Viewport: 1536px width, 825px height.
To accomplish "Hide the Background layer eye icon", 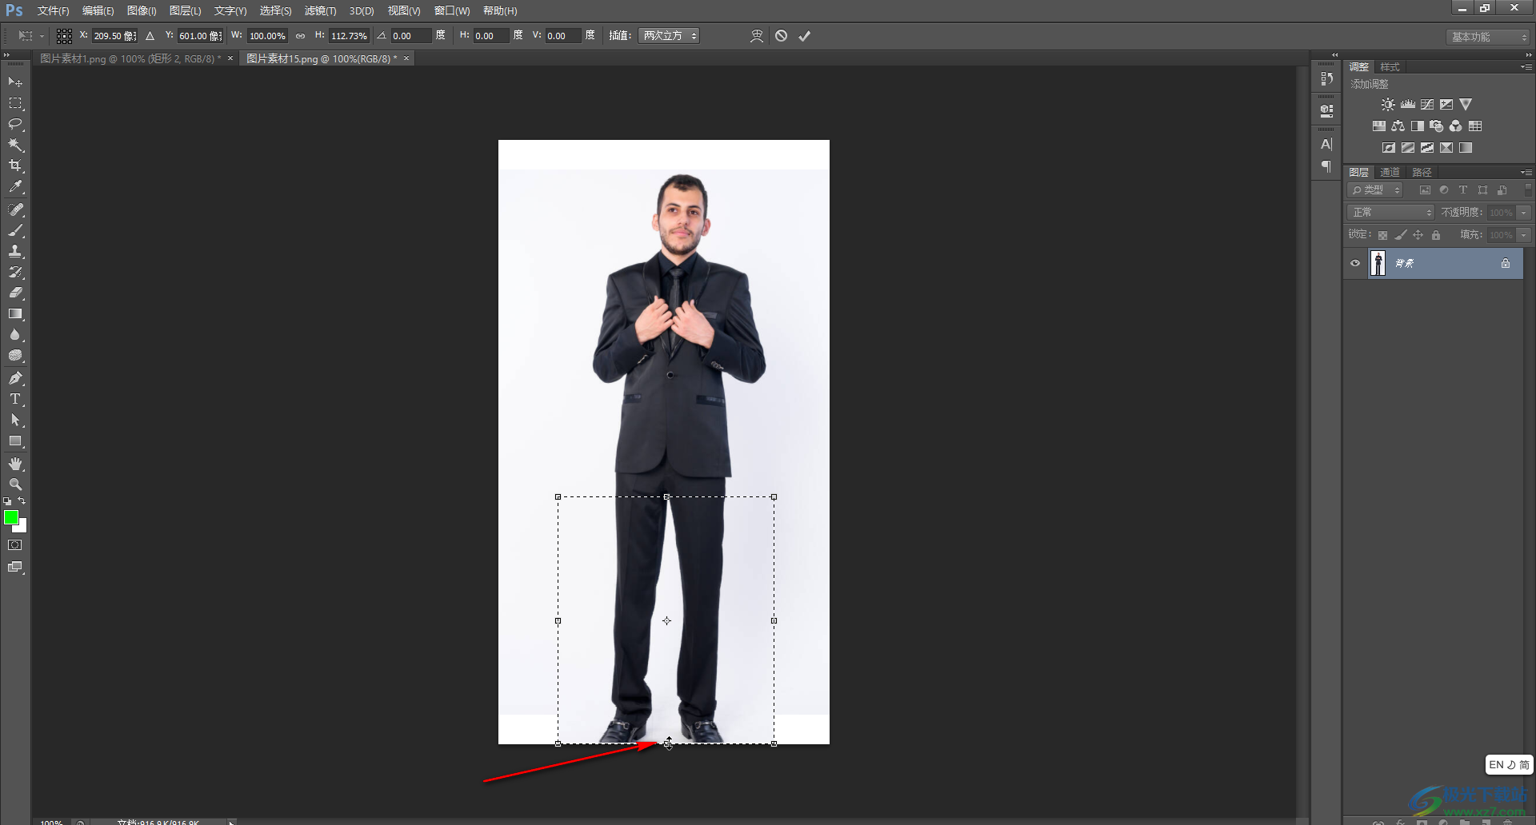I will click(x=1355, y=263).
